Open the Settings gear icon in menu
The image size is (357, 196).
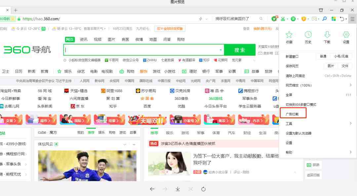tap(346, 35)
